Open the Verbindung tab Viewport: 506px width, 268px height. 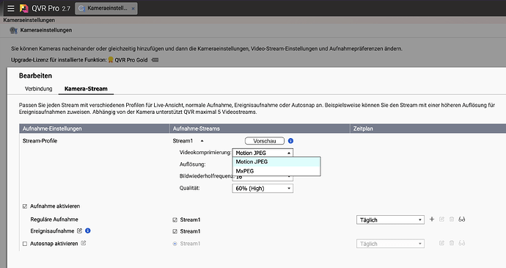[38, 89]
